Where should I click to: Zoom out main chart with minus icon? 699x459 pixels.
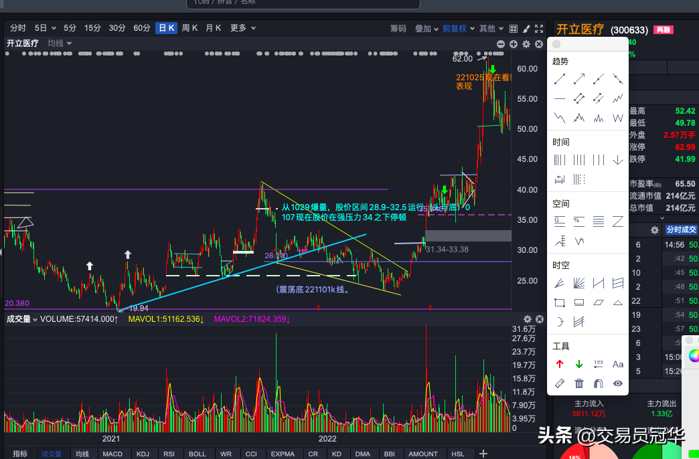(501, 44)
